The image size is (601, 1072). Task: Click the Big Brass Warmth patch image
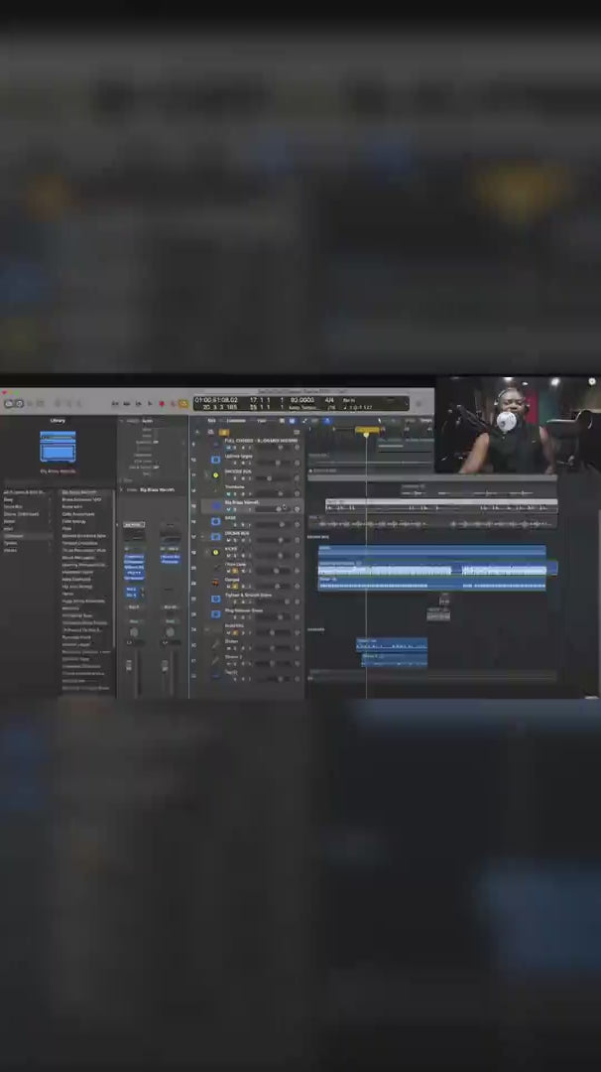click(58, 447)
